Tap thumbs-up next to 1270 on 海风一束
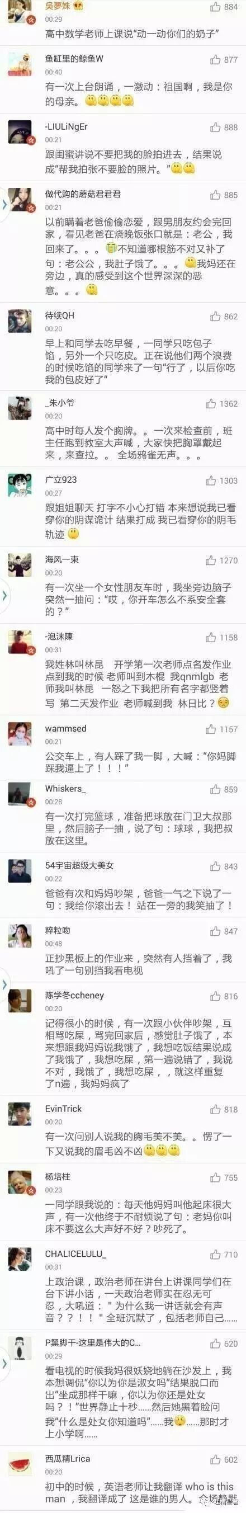This screenshot has width=246, height=1513. point(211,560)
